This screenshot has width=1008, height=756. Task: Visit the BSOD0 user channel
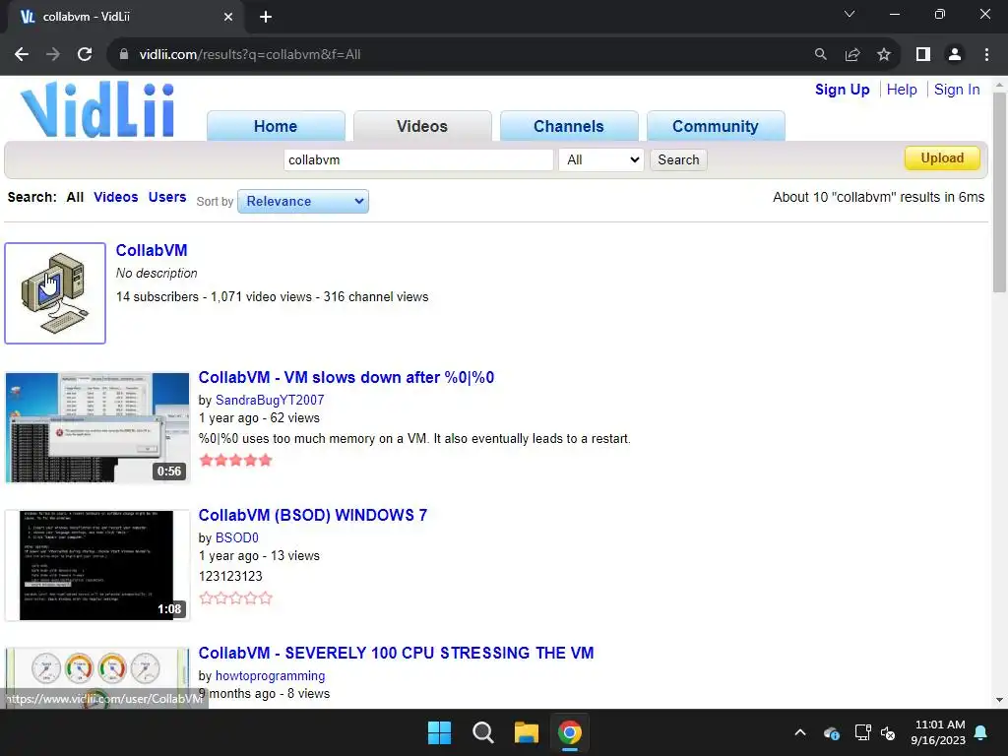tap(236, 537)
